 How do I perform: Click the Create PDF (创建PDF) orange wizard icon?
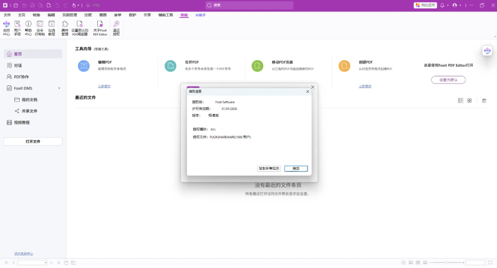pos(344,66)
